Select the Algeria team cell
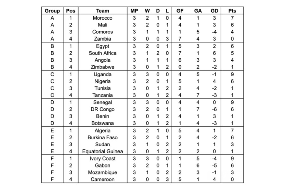The image size is (285, 190). (x=103, y=130)
